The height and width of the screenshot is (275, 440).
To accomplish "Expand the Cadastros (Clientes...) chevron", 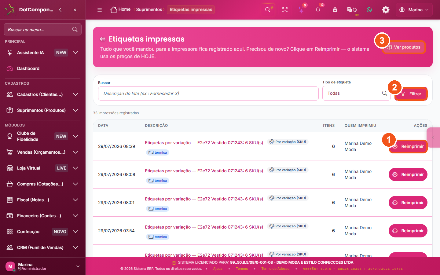I will (75, 94).
